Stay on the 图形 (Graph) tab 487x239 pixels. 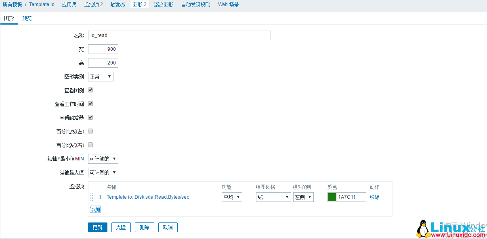[x=9, y=18]
